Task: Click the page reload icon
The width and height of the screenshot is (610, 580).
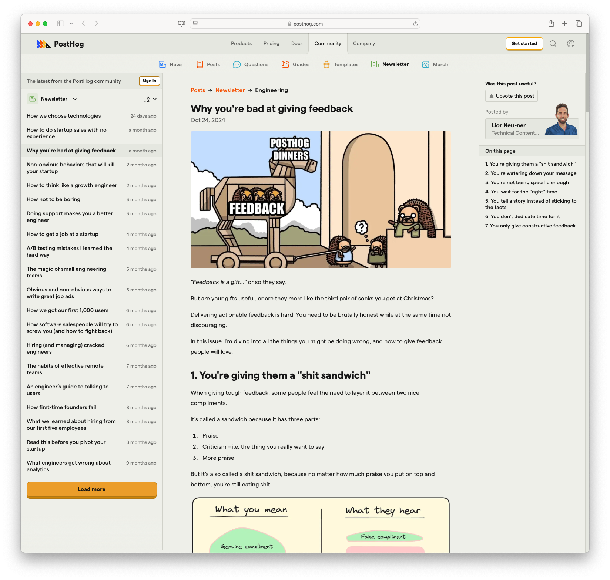Action: point(415,24)
